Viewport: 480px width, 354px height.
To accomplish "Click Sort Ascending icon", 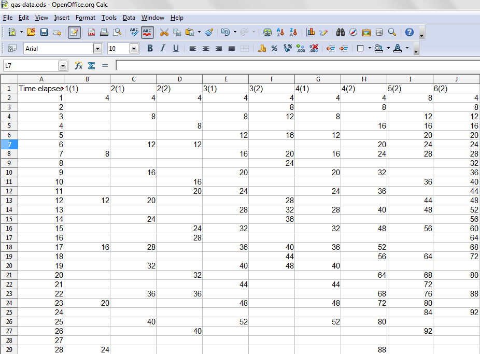I will [281, 32].
